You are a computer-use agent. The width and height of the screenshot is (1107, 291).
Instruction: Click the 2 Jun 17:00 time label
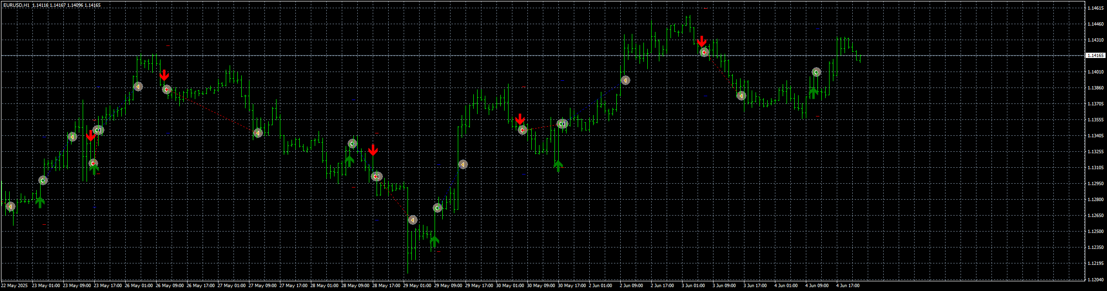(x=662, y=286)
